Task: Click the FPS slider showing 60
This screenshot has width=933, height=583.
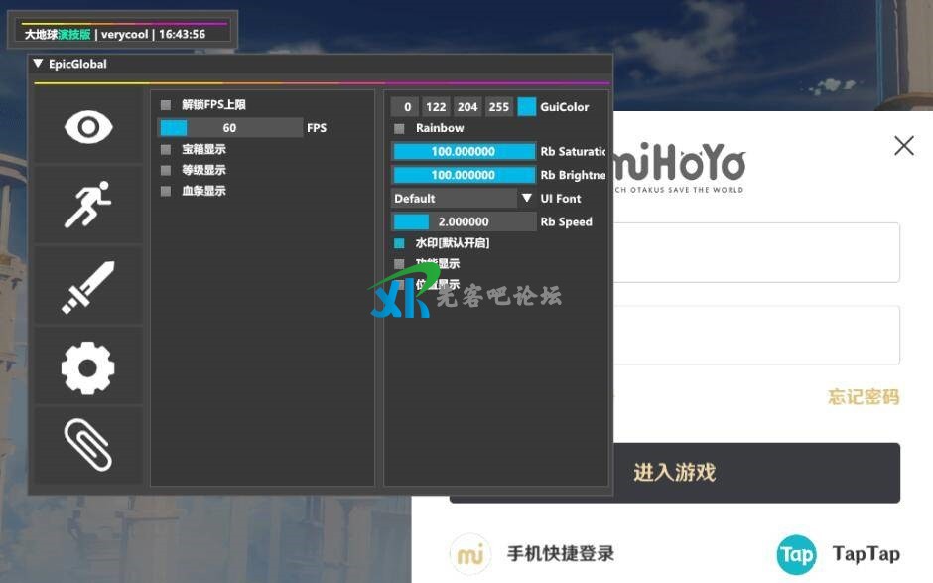Action: point(229,128)
